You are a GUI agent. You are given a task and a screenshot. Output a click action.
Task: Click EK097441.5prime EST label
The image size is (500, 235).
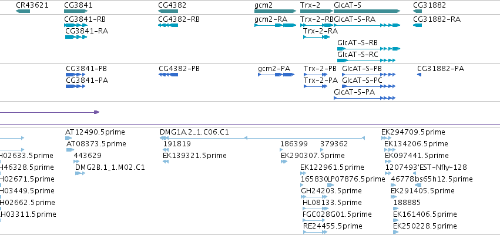(x=417, y=156)
